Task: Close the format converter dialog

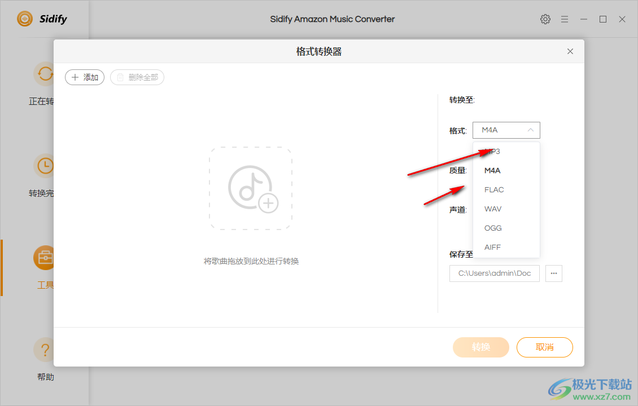Action: [570, 51]
